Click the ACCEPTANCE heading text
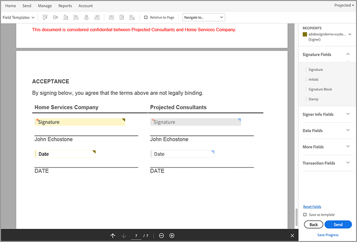This screenshot has width=357, height=242. click(x=50, y=81)
